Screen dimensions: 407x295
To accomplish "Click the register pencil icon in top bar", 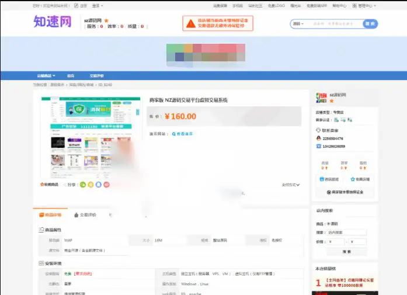I will (x=76, y=5).
